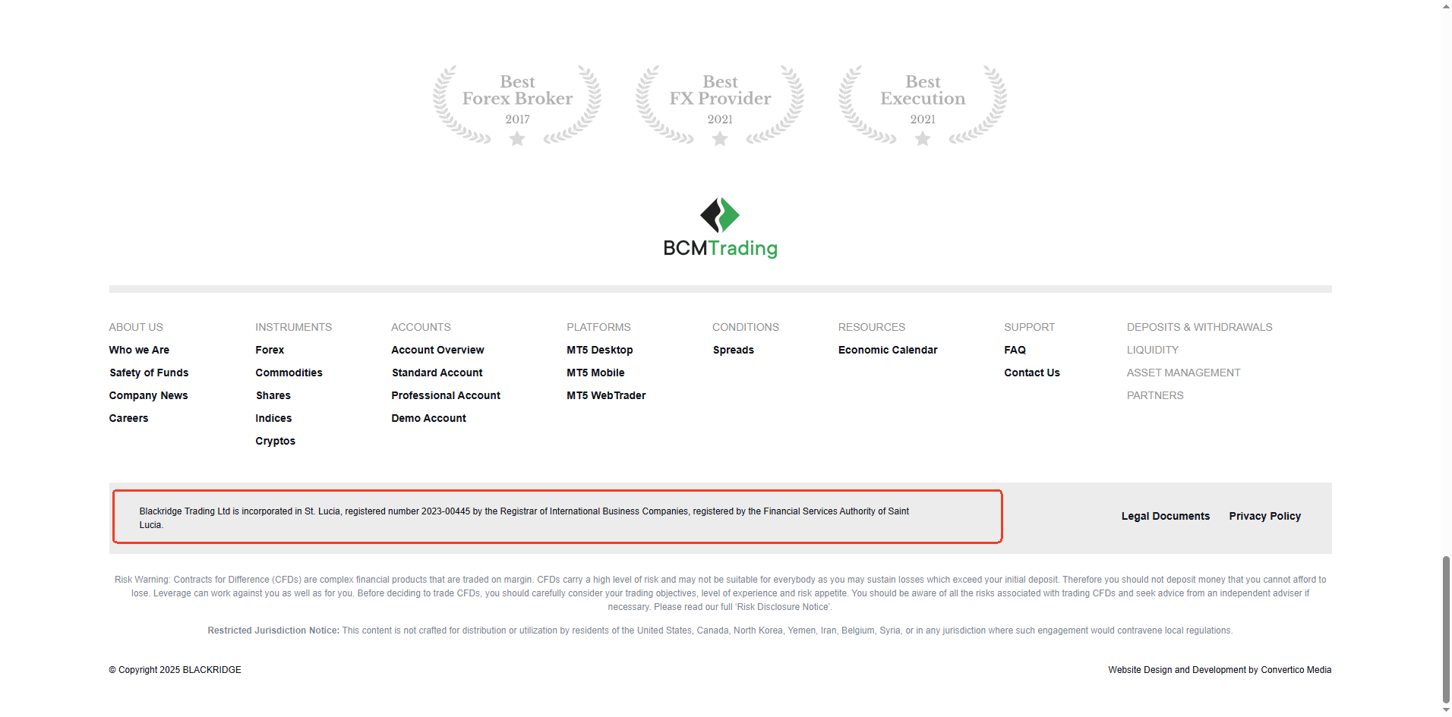Click the scrollbar down arrow
The width and height of the screenshot is (1452, 717).
point(1446,711)
